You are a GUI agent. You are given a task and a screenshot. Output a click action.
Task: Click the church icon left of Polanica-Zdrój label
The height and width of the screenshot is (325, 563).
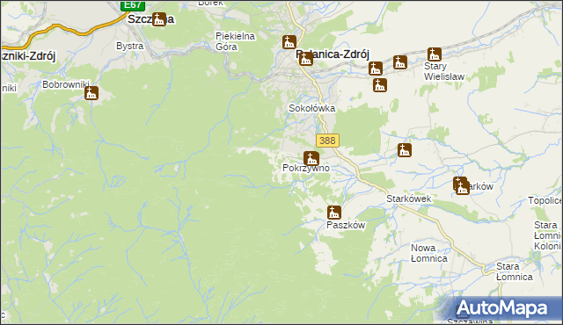(x=305, y=58)
